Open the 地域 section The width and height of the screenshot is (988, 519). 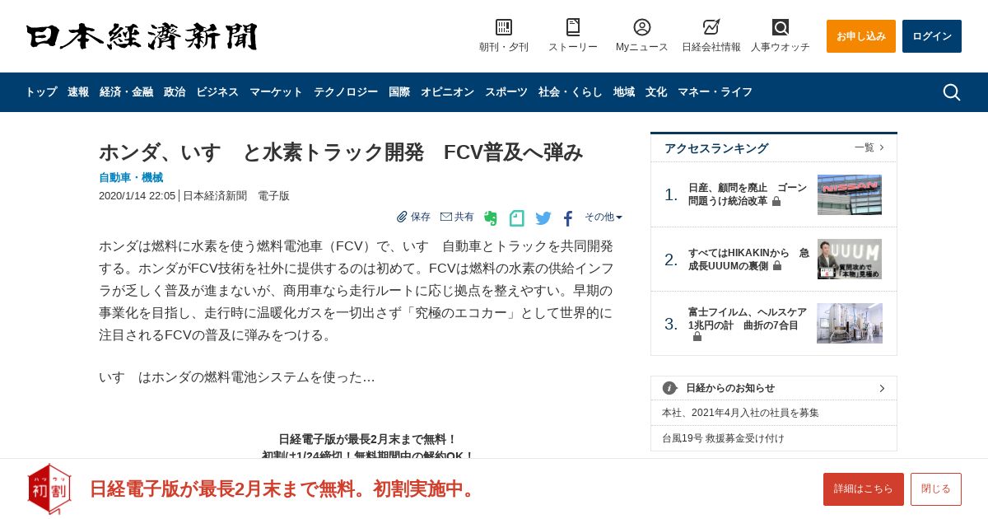point(624,92)
